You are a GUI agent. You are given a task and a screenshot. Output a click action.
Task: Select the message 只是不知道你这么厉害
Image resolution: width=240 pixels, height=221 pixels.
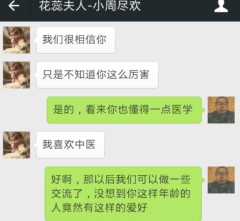(x=97, y=75)
